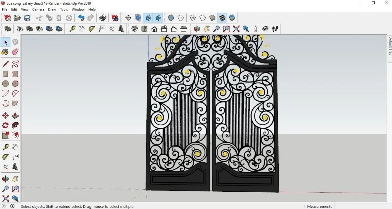Open the Window menu
The height and width of the screenshot is (209, 392).
coord(78,9)
